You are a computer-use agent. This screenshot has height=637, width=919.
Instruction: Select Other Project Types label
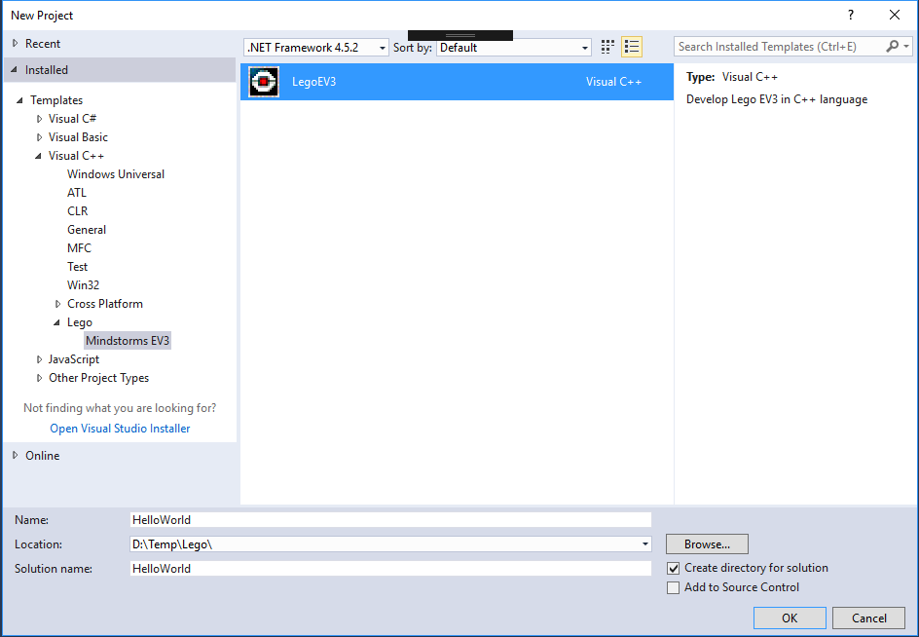tap(98, 378)
